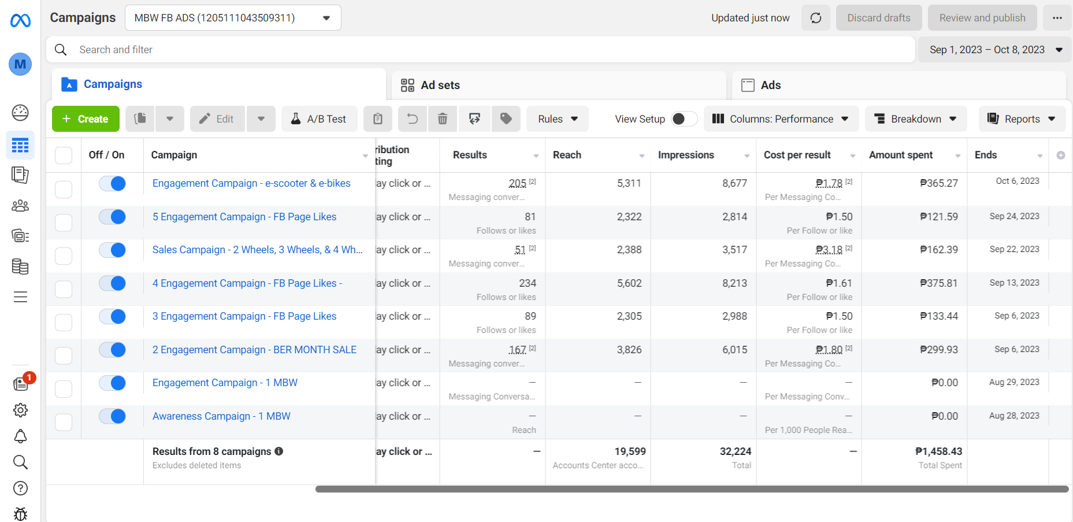Click the Ends column header
Screen dimensions: 1073x522
[986, 155]
